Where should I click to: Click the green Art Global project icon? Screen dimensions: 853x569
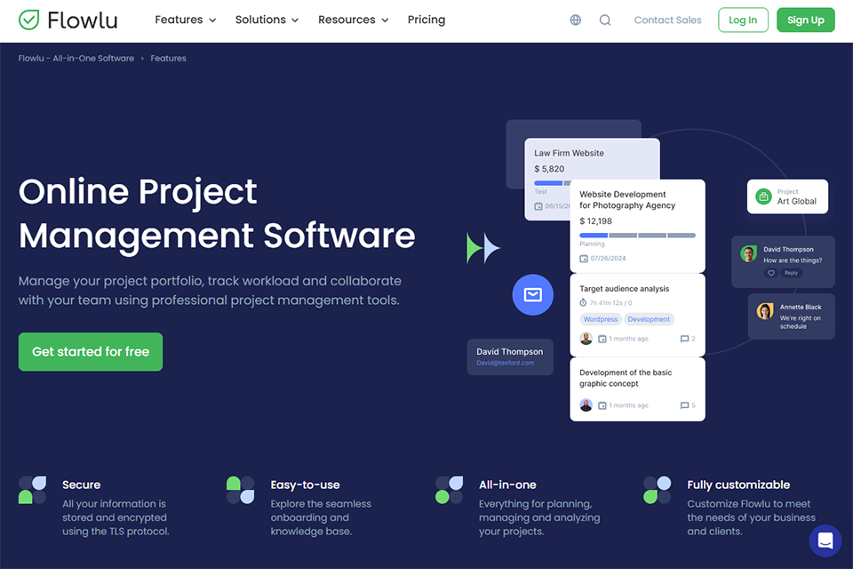tap(764, 196)
